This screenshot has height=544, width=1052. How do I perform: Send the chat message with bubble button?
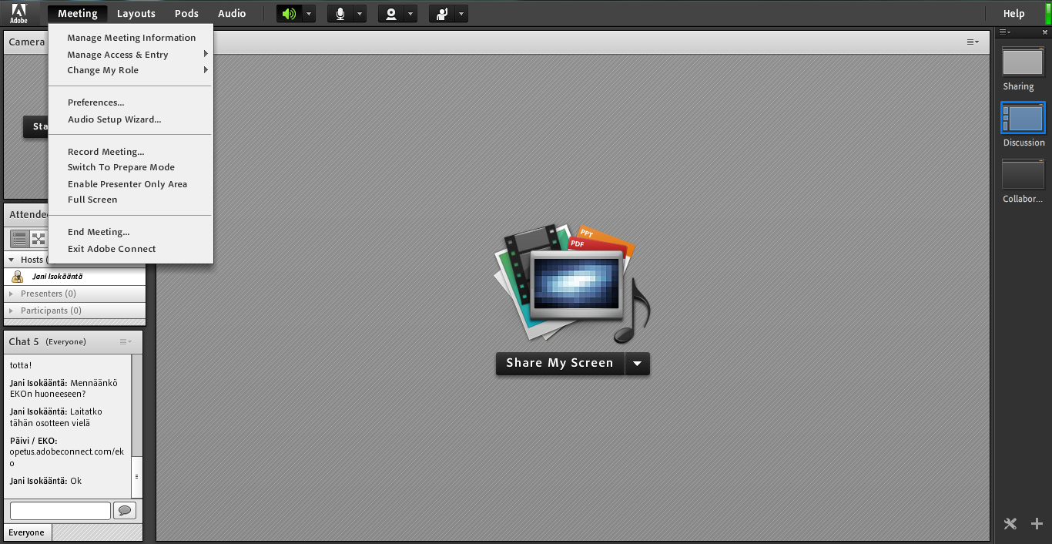[x=125, y=510]
